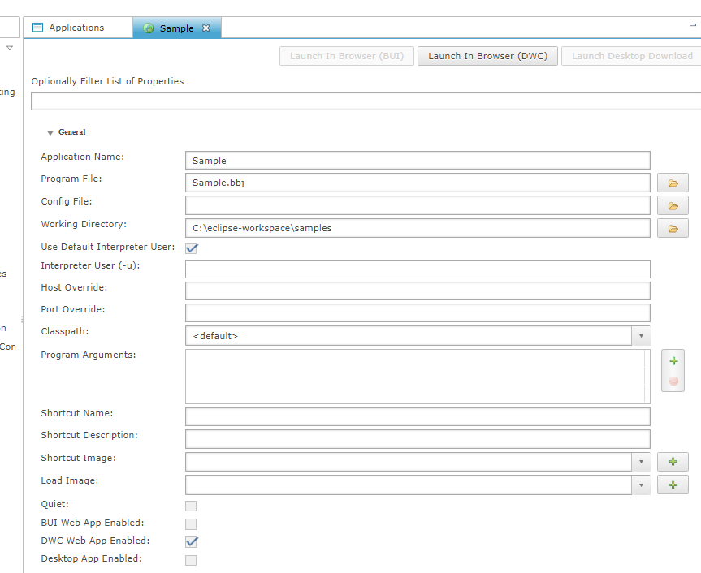Click the Host Override field
The image size is (701, 573).
[x=418, y=291]
